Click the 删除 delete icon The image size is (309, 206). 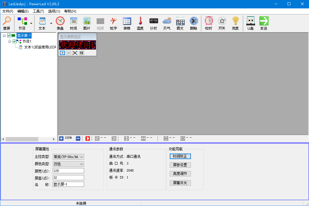[x=194, y=23]
